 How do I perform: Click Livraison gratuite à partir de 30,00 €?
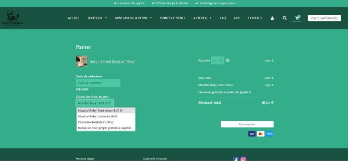(x=224, y=92)
